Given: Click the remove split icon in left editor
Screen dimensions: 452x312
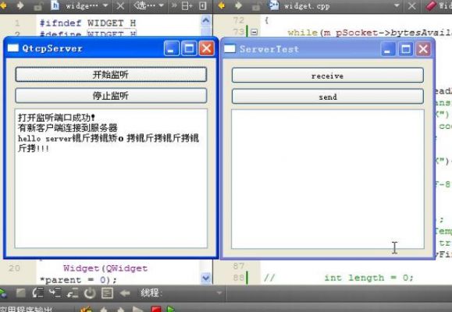Looking at the screenshot, I should pyautogui.click(x=203, y=5).
